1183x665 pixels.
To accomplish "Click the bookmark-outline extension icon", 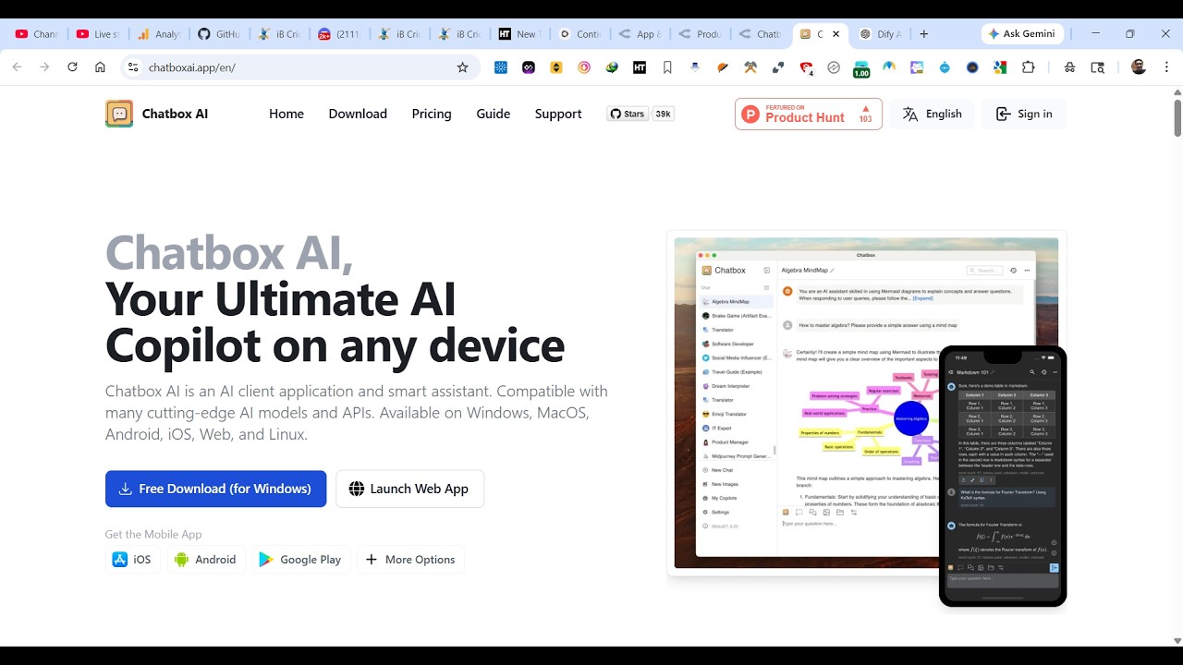I will pyautogui.click(x=667, y=67).
